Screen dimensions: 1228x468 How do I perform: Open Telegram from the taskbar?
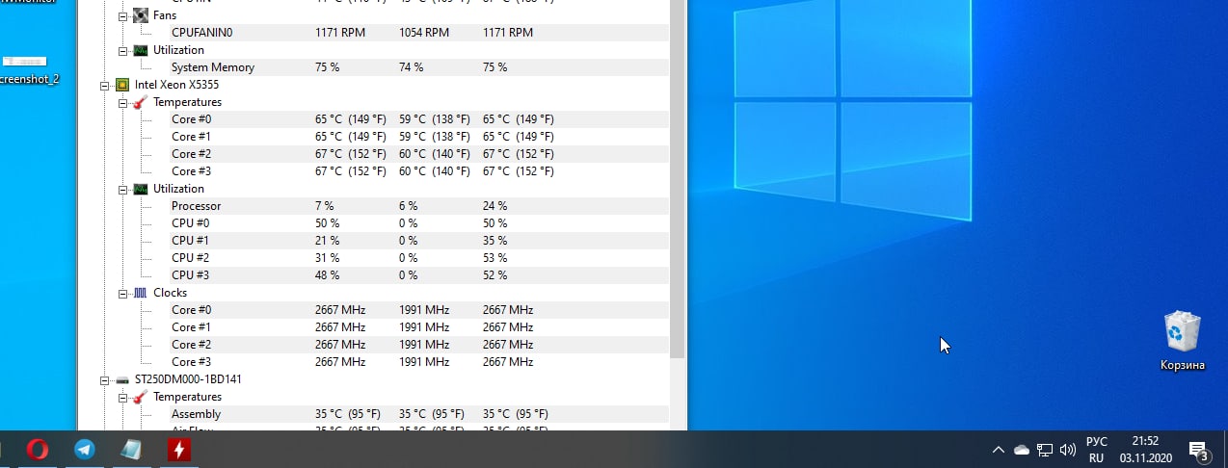pos(85,450)
